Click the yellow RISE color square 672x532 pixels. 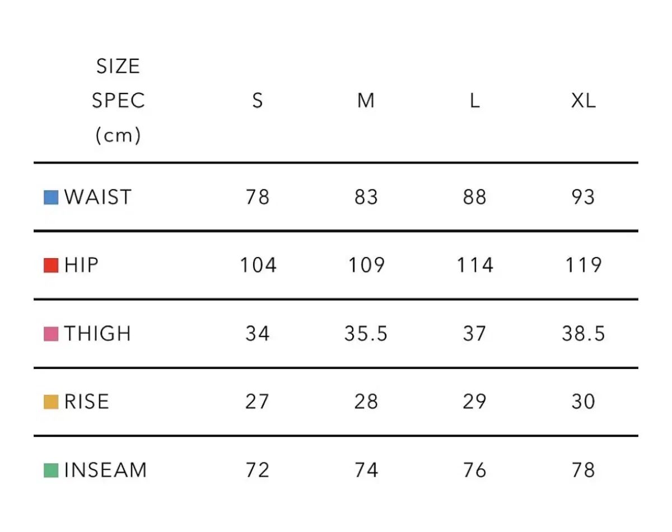click(51, 402)
